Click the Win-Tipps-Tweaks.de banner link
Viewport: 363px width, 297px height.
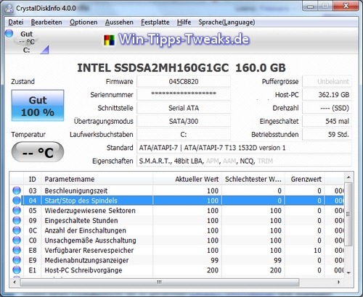coord(184,39)
